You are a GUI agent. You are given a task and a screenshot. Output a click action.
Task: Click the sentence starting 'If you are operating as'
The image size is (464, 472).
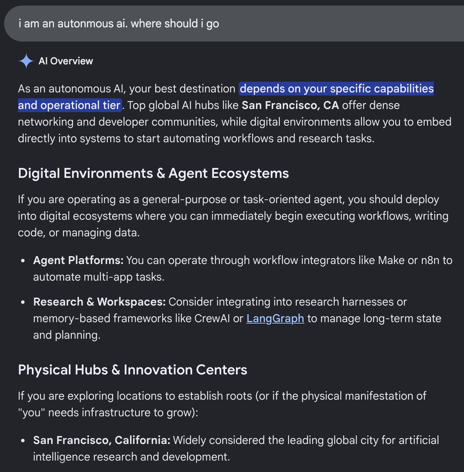[233, 216]
